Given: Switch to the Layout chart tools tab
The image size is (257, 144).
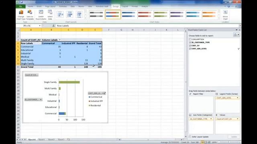Looking at the screenshot, I should click(x=125, y=6).
